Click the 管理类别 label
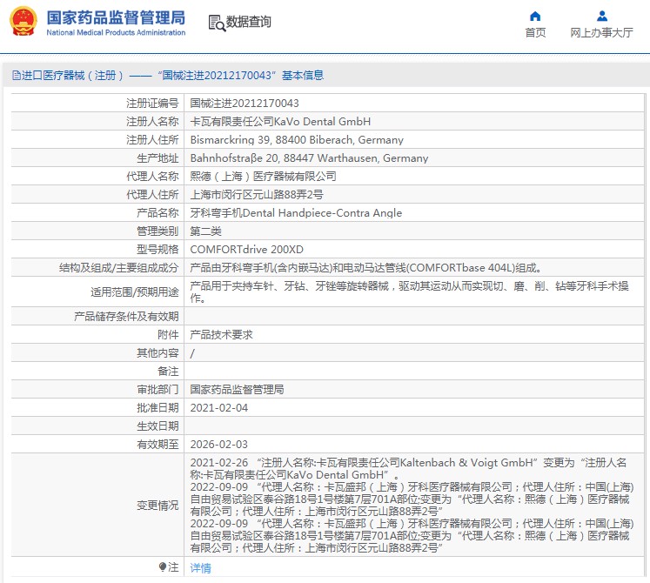 [157, 231]
